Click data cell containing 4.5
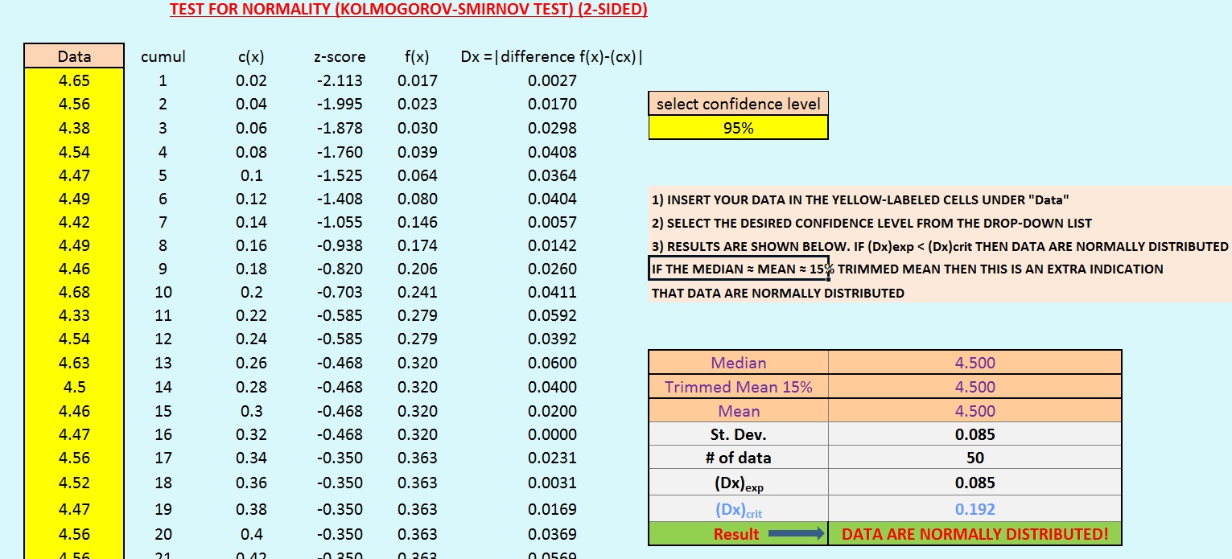The image size is (1232, 559). (74, 387)
